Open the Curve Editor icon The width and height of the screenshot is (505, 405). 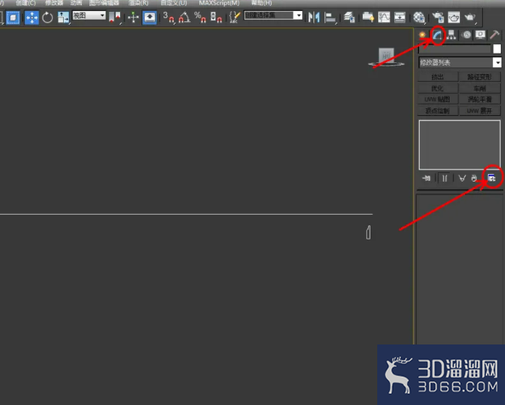click(384, 17)
